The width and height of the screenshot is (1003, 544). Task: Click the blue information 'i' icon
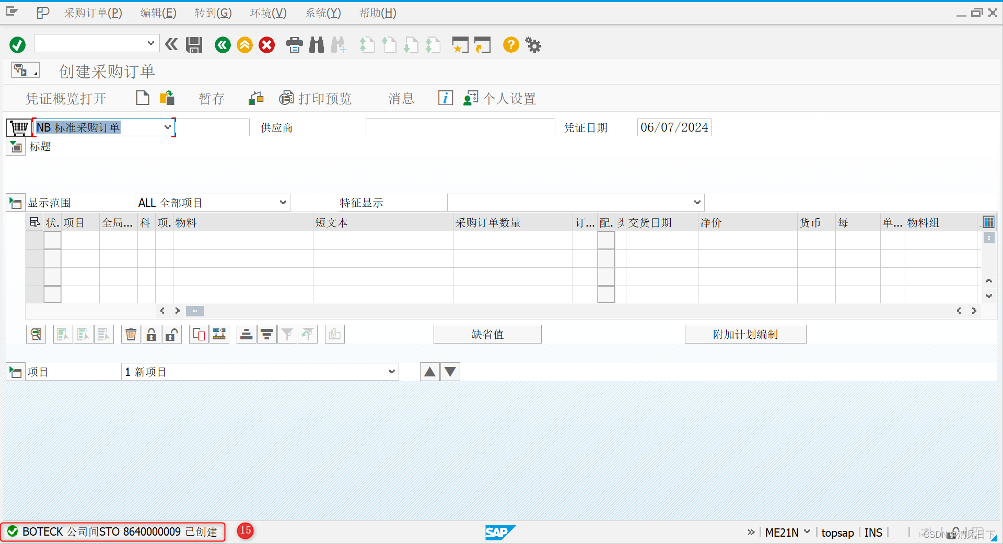click(x=446, y=98)
